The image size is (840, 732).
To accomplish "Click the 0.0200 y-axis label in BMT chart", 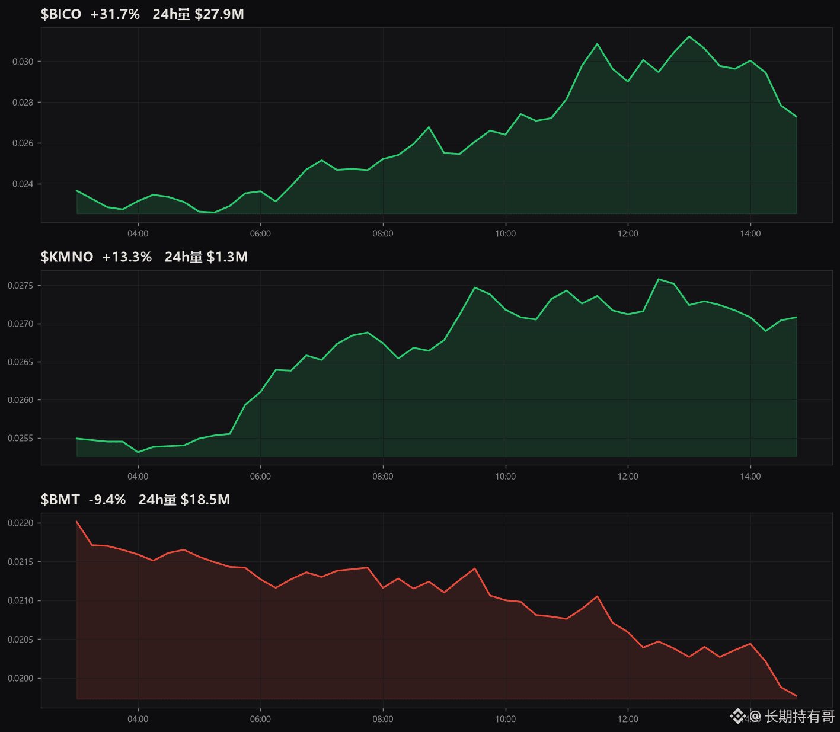I will pyautogui.click(x=21, y=679).
